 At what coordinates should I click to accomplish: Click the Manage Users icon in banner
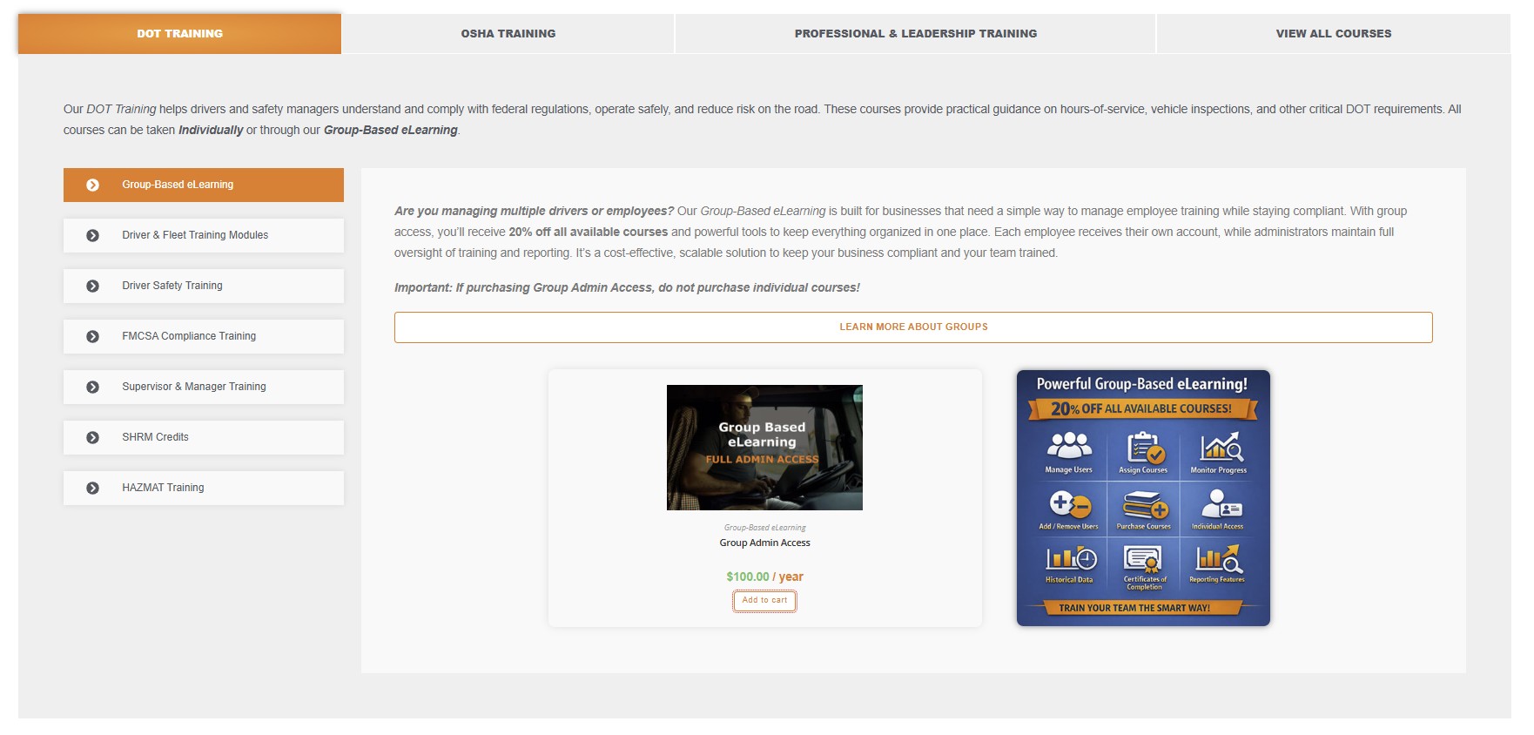click(1069, 446)
